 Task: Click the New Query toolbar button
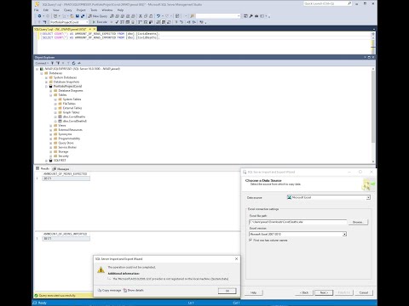[x=98, y=16]
